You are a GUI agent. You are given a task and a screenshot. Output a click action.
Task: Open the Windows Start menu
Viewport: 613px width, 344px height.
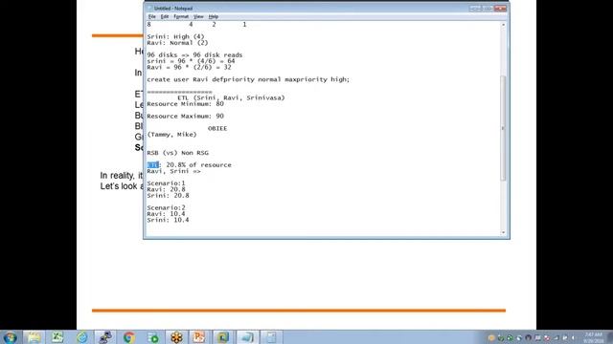[x=10, y=337]
